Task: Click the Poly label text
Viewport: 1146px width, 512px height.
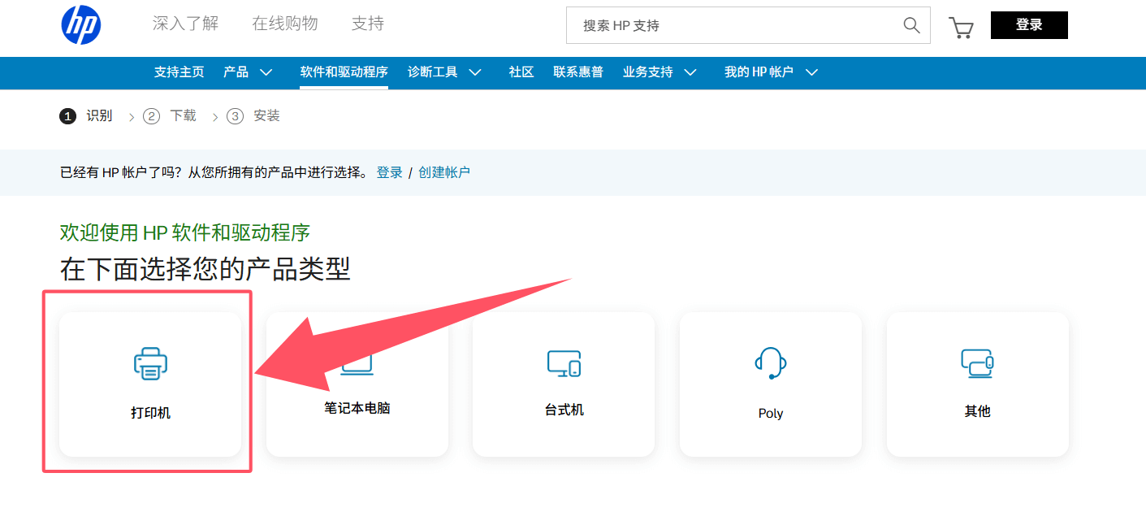Action: (x=771, y=414)
